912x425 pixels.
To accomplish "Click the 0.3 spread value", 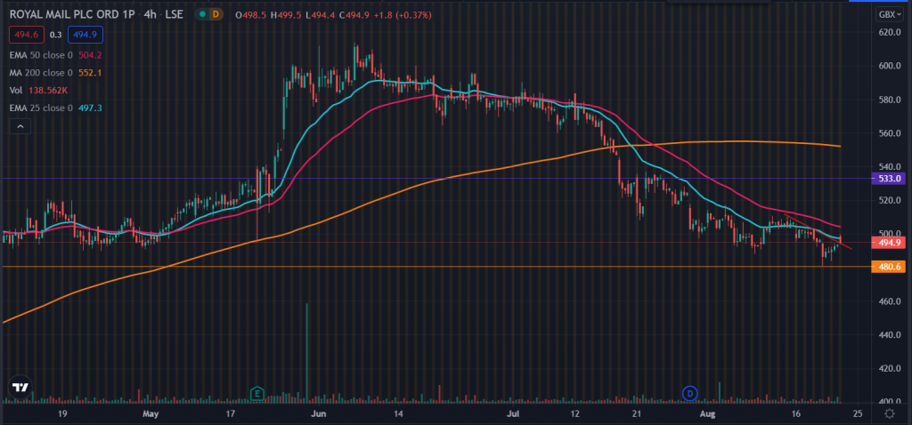I will [x=56, y=35].
